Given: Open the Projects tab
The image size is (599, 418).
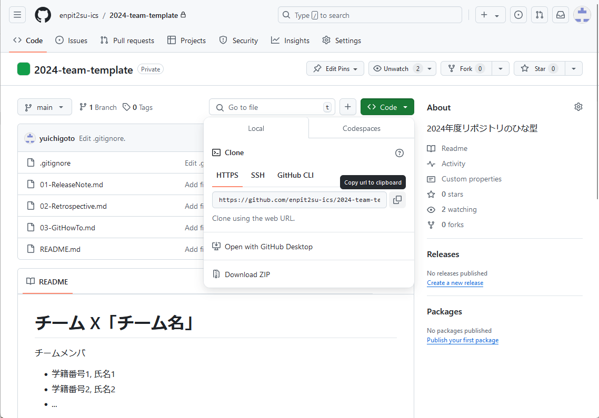Looking at the screenshot, I should pos(187,40).
